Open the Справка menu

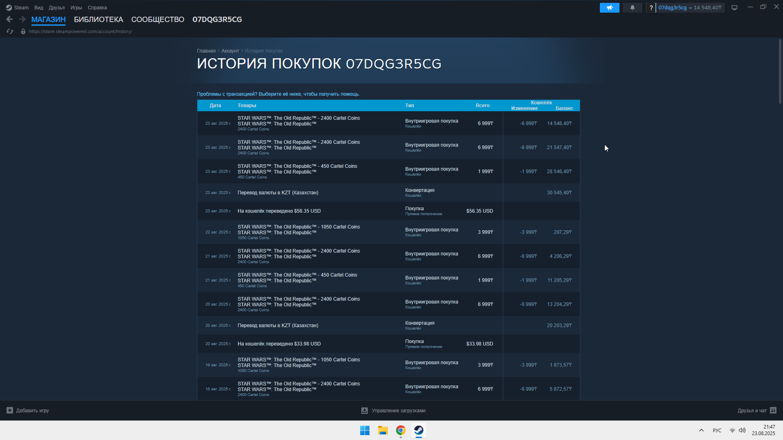click(97, 8)
